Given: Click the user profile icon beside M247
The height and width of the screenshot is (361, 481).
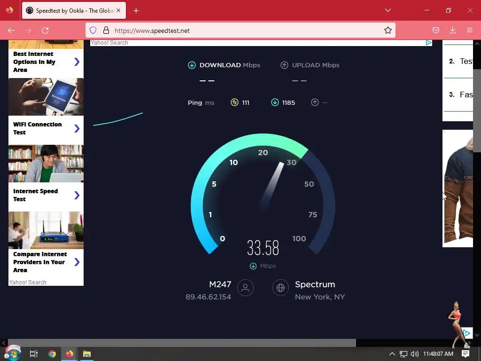Looking at the screenshot, I should 245,288.
